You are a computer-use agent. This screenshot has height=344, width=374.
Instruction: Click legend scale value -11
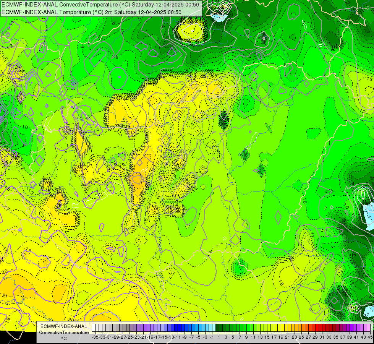pyautogui.click(x=178, y=337)
